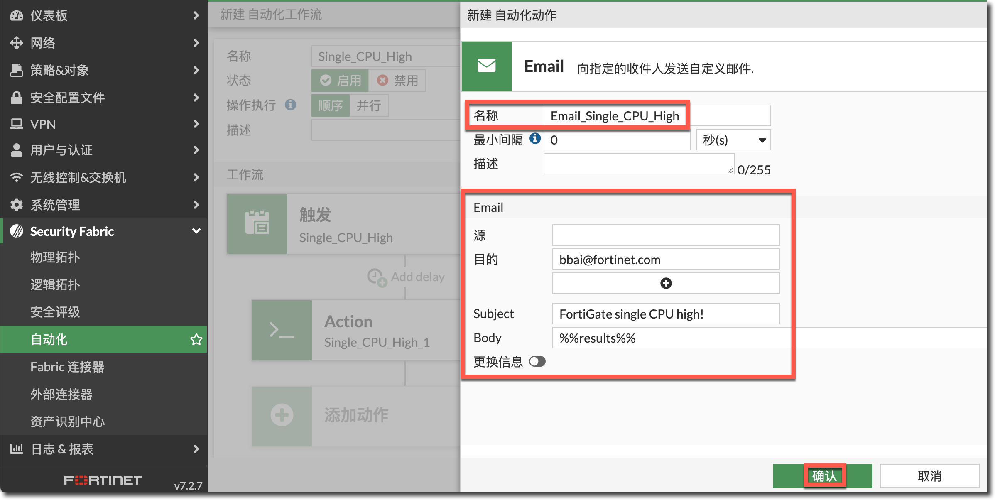Toggle the 更换信息 switch

click(x=537, y=362)
